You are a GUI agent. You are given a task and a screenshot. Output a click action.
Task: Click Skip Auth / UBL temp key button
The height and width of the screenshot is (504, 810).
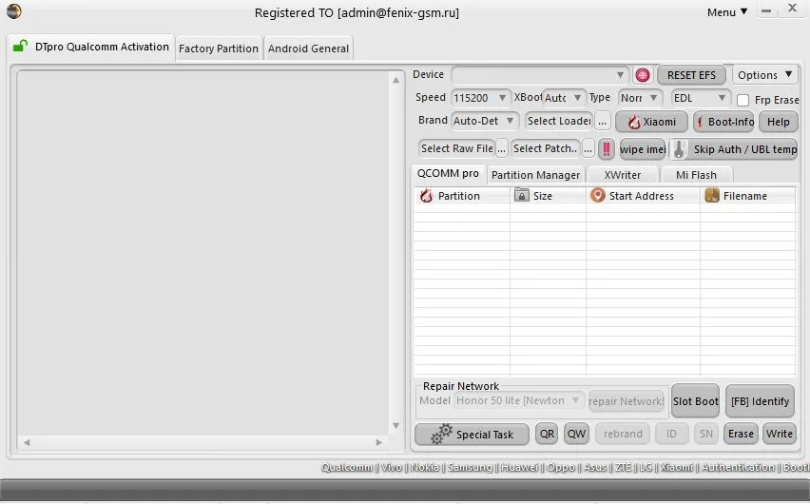pyautogui.click(x=734, y=149)
